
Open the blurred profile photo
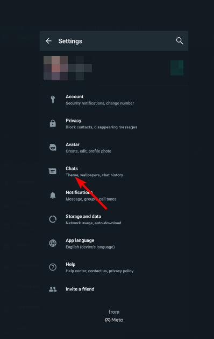pos(56,68)
